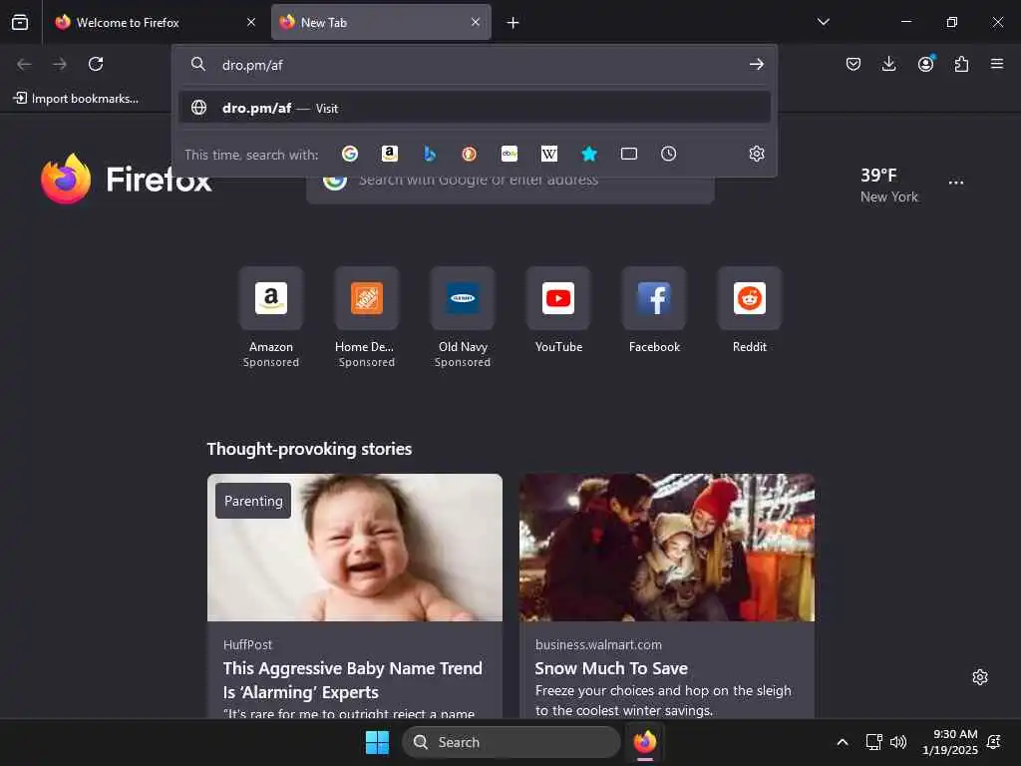
Task: Open the Firefox account icon
Action: 925,64
